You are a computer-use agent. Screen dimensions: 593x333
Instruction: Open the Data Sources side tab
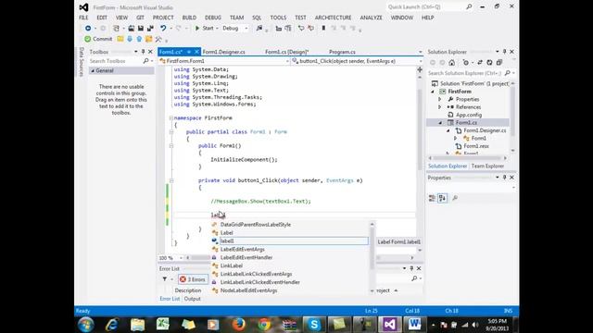(81, 62)
